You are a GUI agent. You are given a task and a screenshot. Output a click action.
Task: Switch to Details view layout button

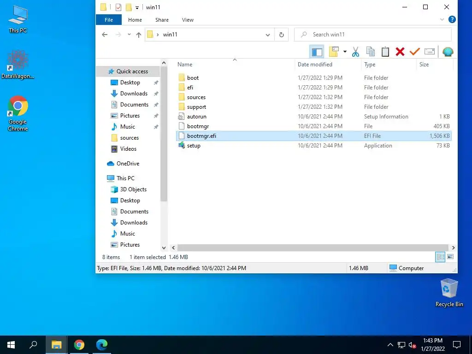(440, 257)
